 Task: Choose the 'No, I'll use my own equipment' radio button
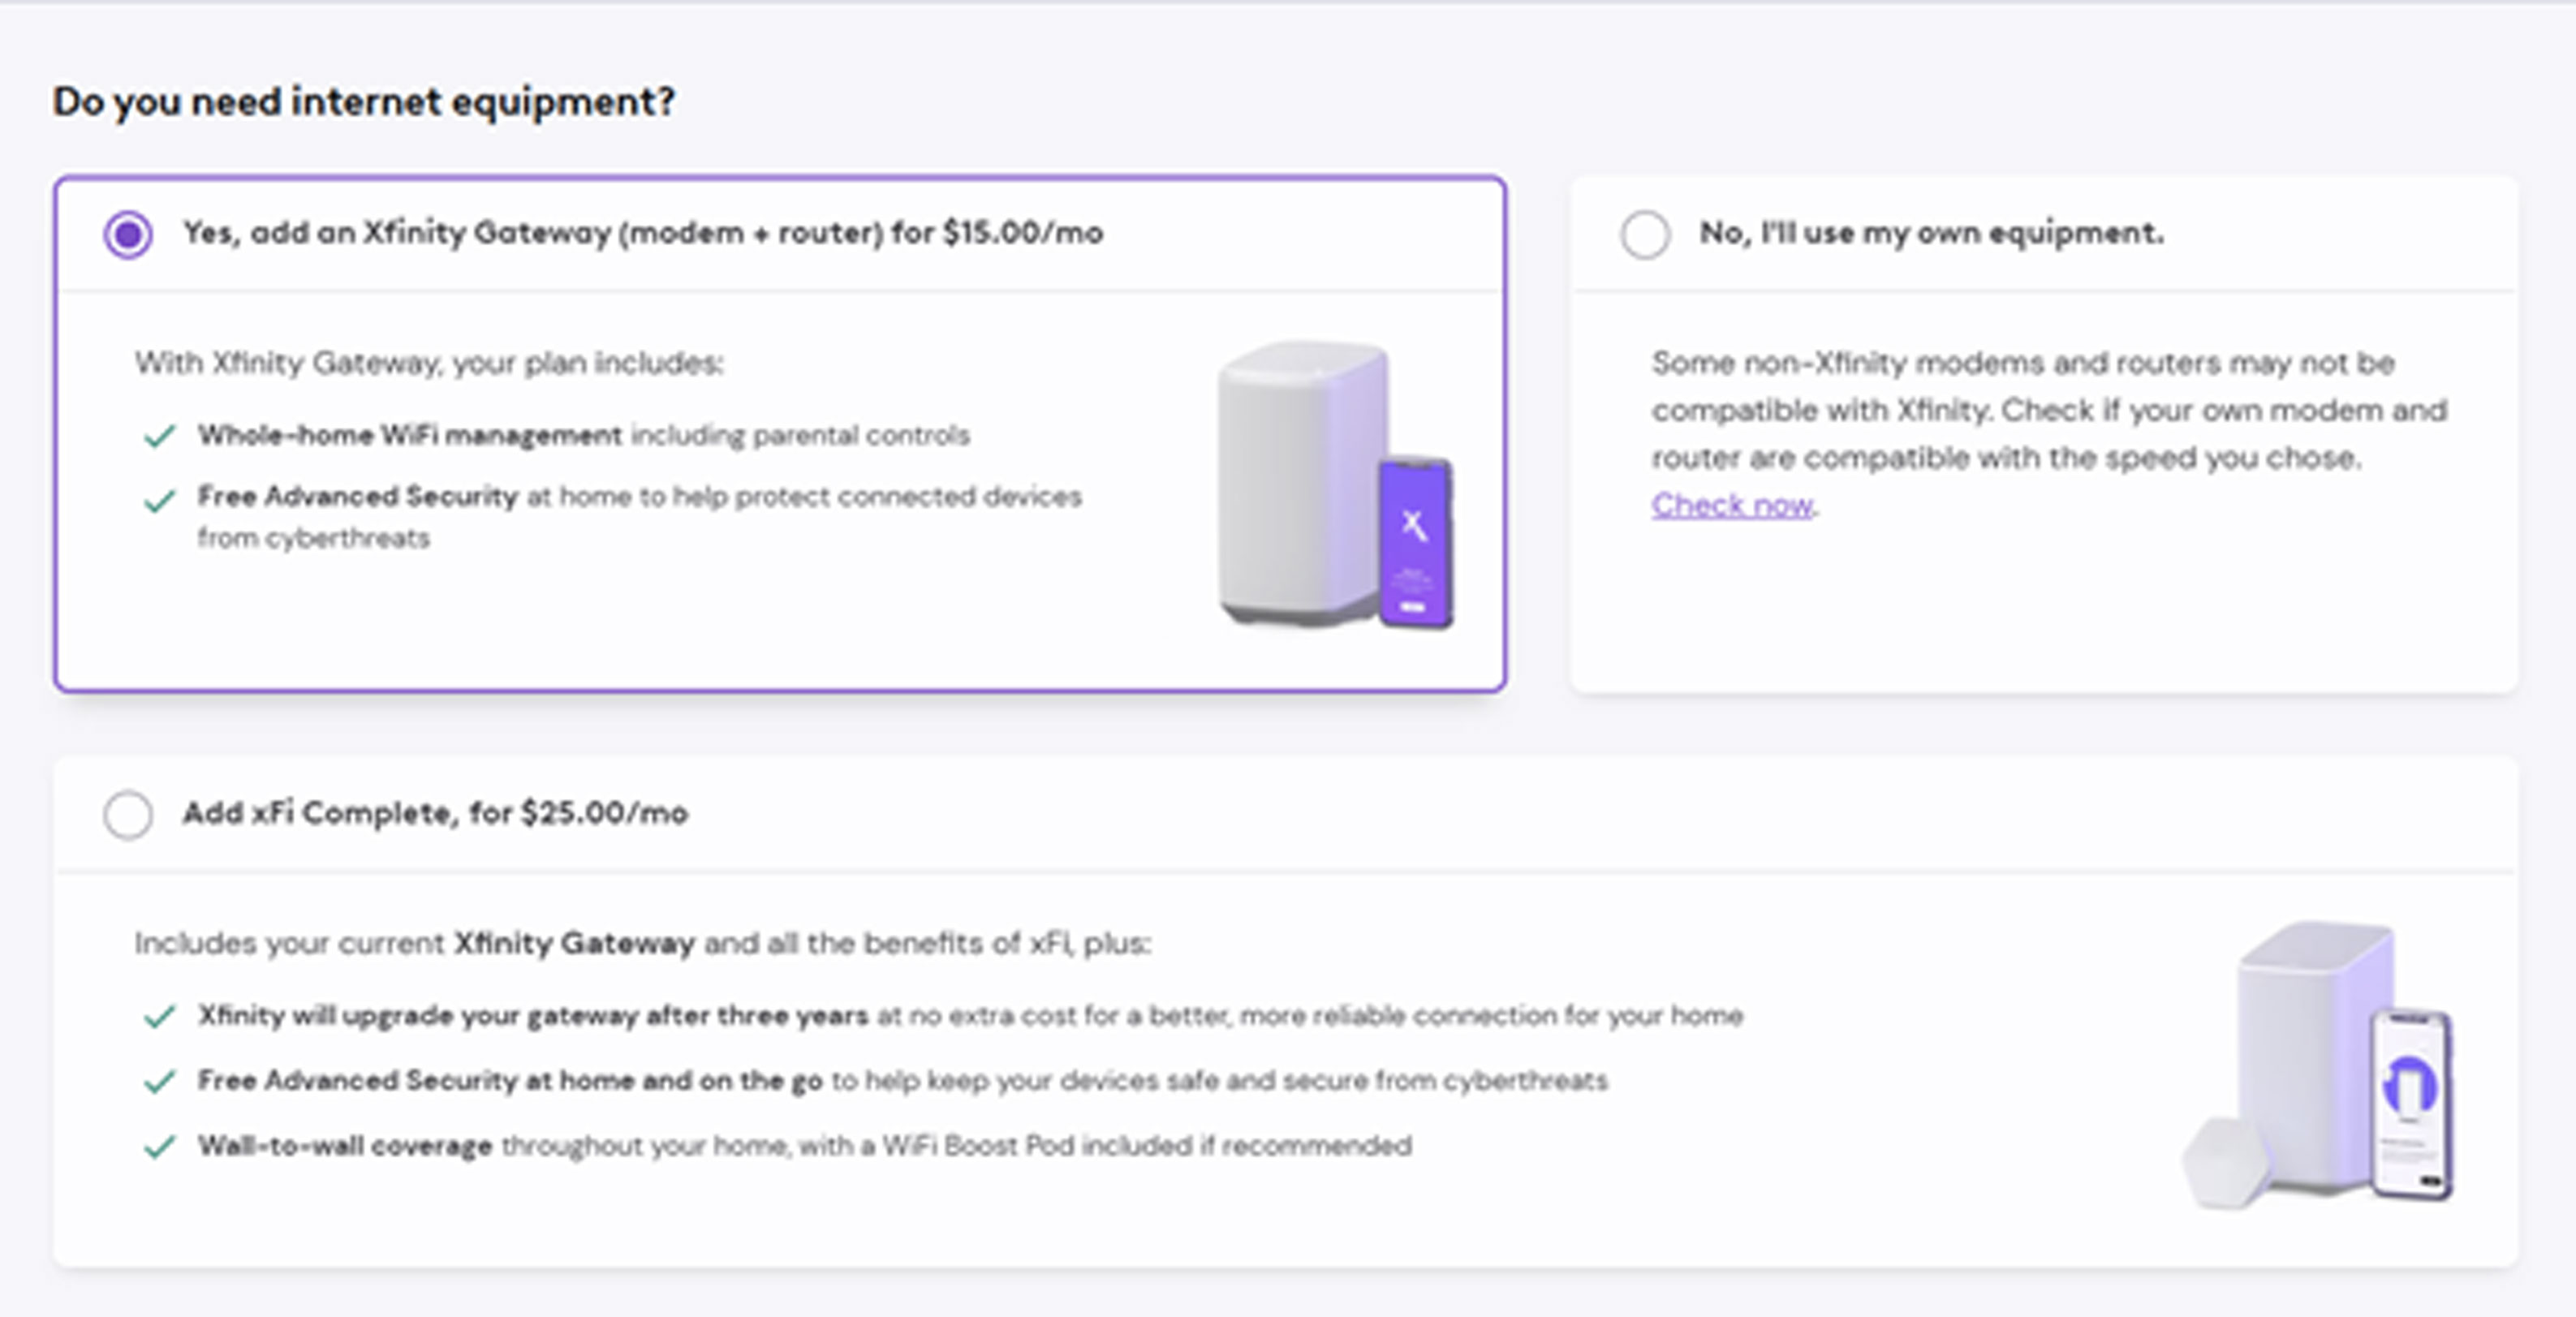click(x=1645, y=234)
